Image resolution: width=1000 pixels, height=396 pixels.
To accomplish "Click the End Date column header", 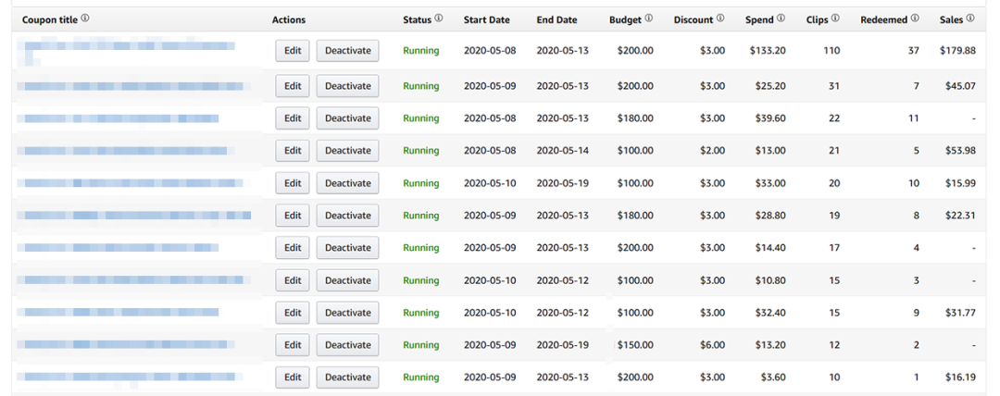I will pyautogui.click(x=556, y=19).
